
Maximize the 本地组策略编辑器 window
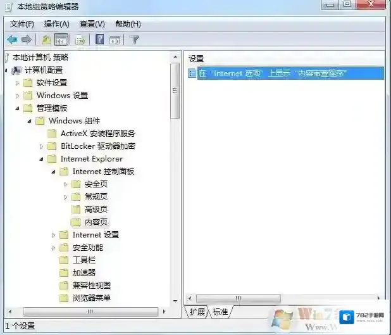point(347,4)
